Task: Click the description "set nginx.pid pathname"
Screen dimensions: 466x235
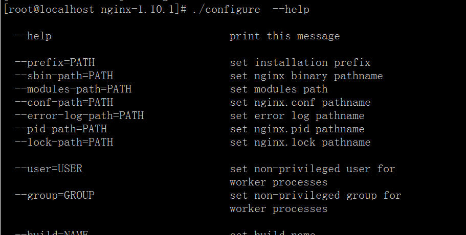Action: pos(297,129)
